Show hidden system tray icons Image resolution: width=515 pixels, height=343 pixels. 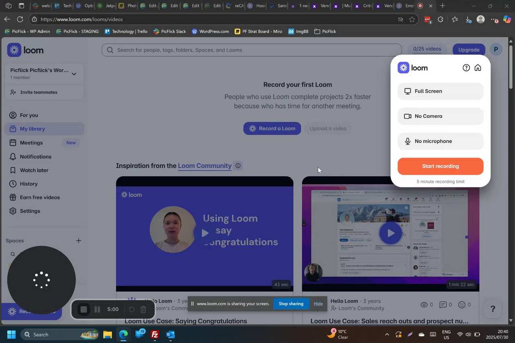pos(387,335)
